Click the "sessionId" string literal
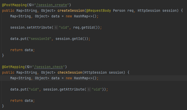The image size is (187, 110). (40, 39)
